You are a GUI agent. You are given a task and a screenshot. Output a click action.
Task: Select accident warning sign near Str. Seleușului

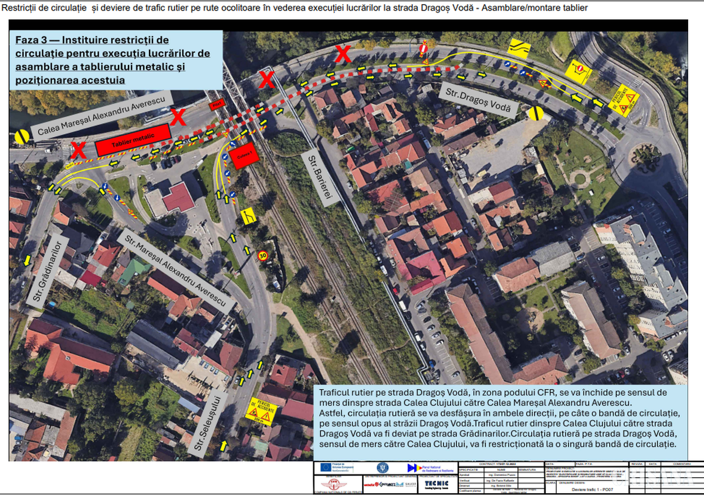(x=260, y=409)
